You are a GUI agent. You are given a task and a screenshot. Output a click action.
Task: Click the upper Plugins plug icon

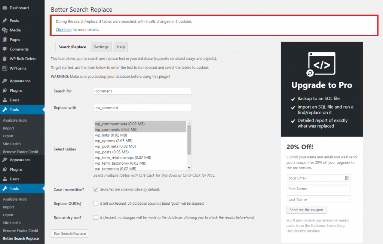(4, 91)
